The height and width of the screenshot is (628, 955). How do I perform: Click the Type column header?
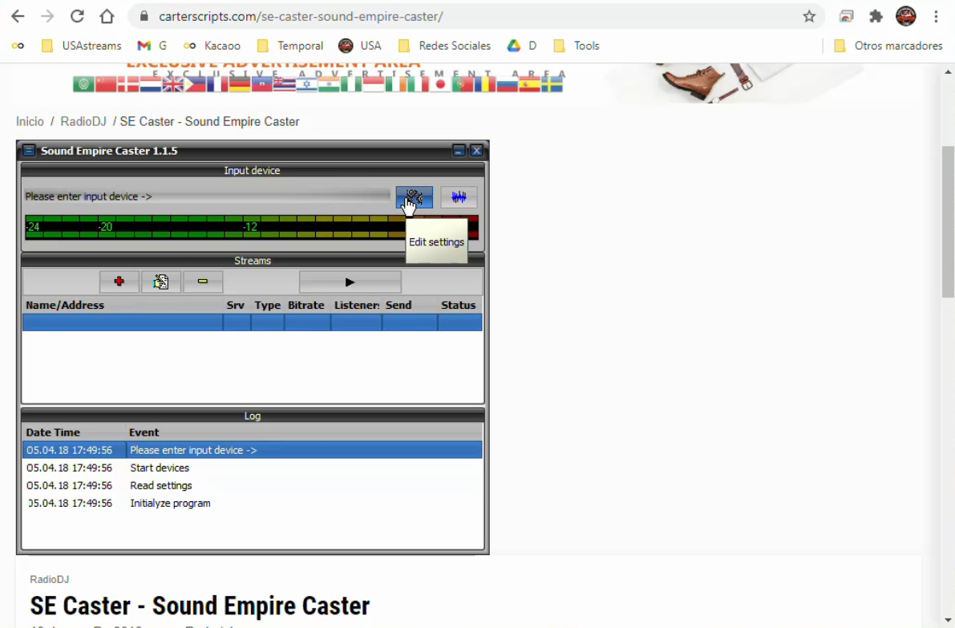point(267,305)
